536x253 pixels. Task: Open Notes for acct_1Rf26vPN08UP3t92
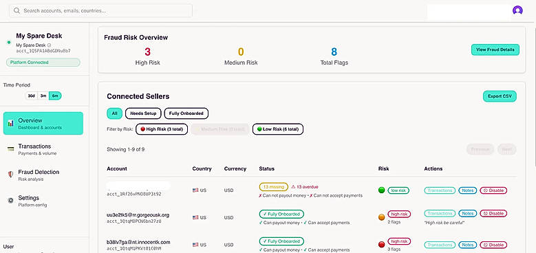tap(467, 190)
